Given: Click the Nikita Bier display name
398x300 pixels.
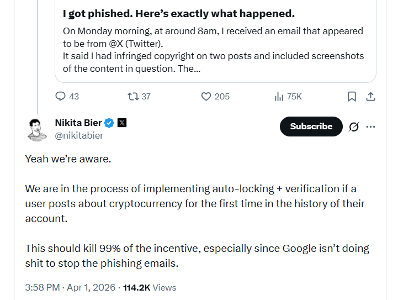Looking at the screenshot, I should pos(79,123).
